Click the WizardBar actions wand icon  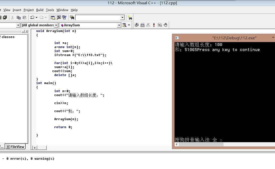click(x=124, y=25)
